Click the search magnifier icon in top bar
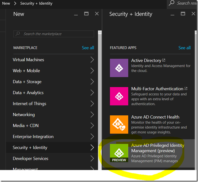Image resolution: width=198 pixels, height=182 pixels. [171, 3]
